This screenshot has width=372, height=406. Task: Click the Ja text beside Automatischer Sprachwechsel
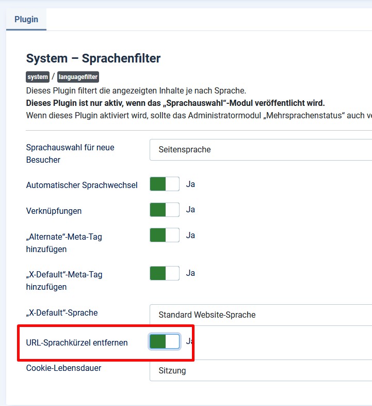pos(190,184)
